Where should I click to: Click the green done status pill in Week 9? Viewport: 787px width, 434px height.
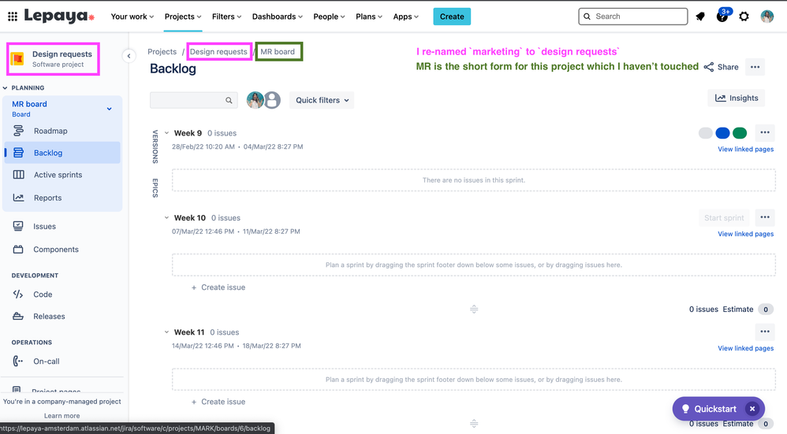click(x=740, y=133)
